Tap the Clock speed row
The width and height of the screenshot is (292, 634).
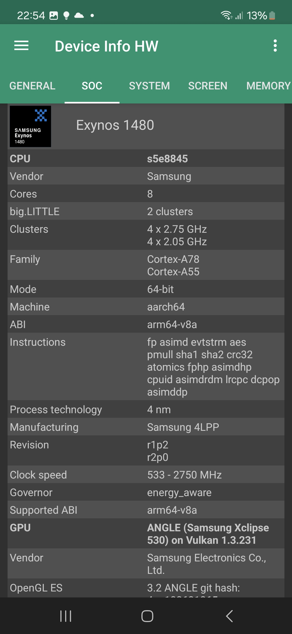[x=146, y=475]
